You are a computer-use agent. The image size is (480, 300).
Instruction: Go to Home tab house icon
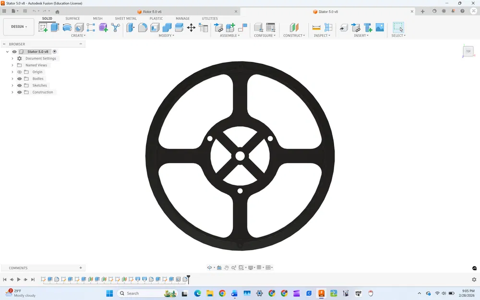tap(57, 12)
